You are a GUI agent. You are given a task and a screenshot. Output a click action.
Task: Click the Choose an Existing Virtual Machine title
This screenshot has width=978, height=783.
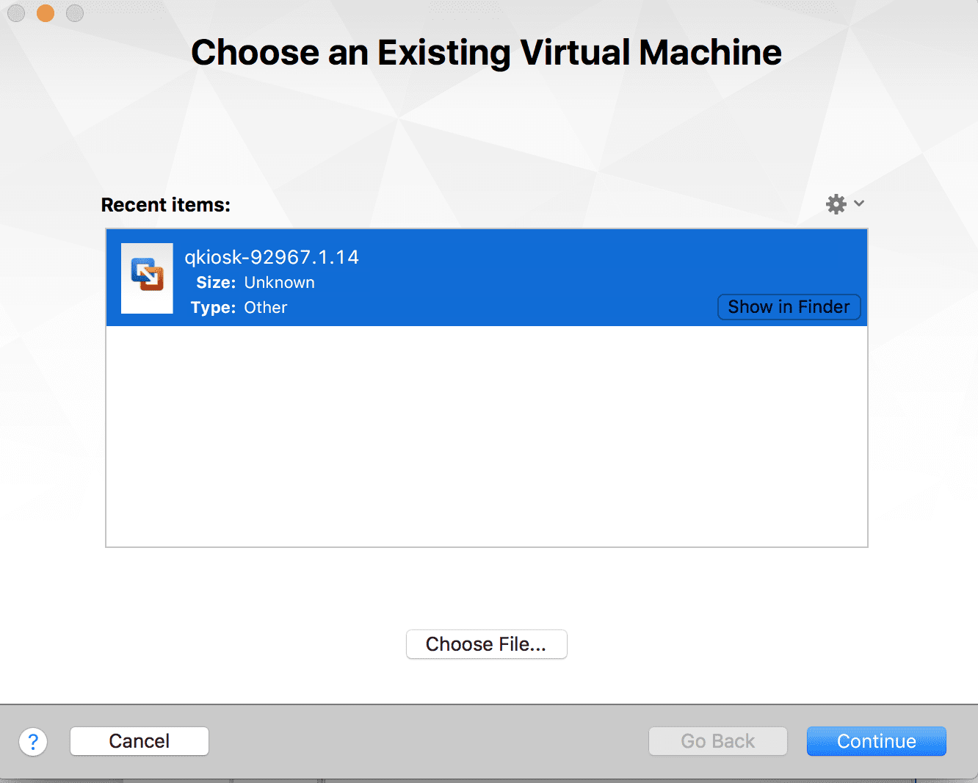(487, 51)
